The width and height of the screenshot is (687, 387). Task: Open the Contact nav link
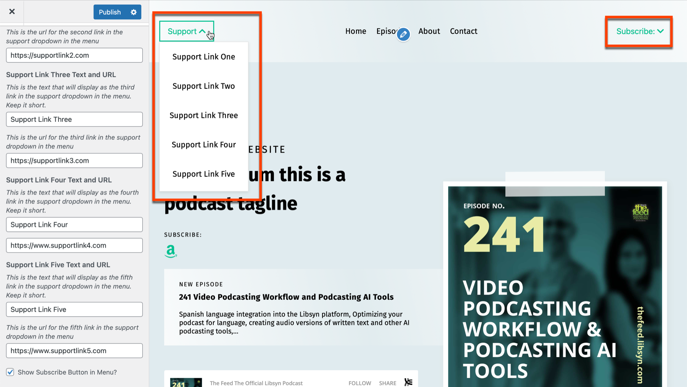pyautogui.click(x=463, y=31)
